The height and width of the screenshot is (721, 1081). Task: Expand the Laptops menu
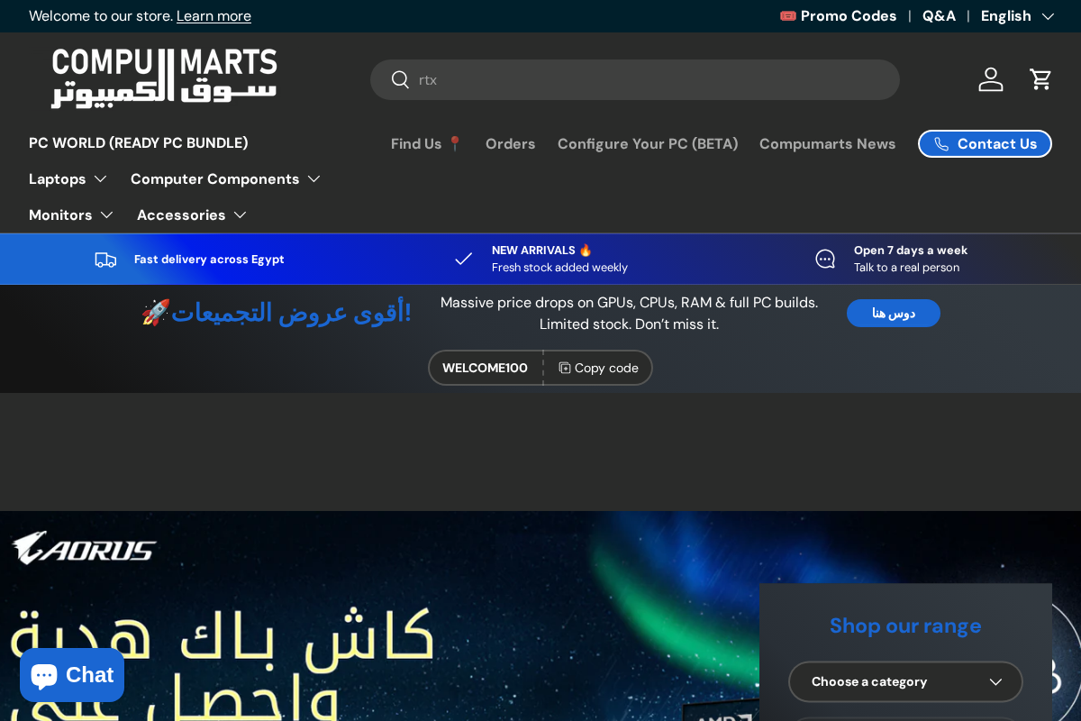coord(68,178)
